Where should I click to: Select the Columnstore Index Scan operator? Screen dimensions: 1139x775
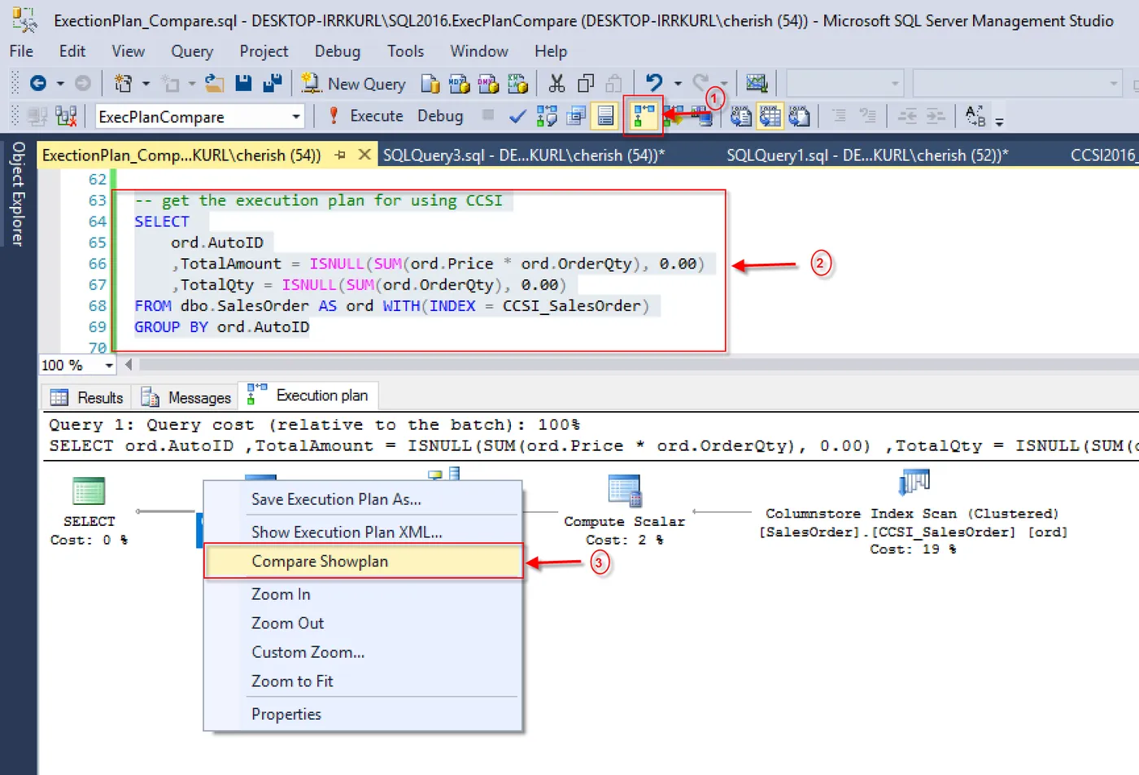tap(913, 511)
